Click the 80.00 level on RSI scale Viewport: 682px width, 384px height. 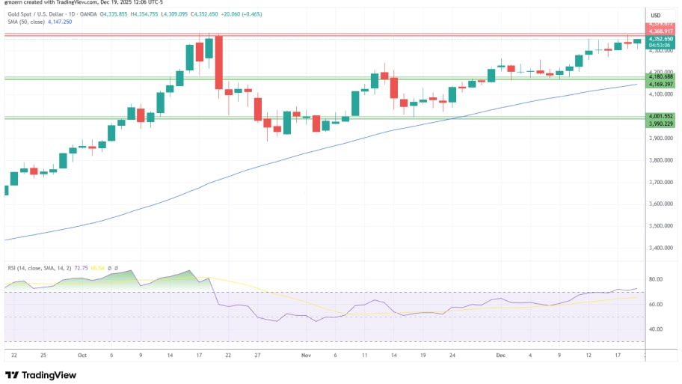pyautogui.click(x=656, y=279)
